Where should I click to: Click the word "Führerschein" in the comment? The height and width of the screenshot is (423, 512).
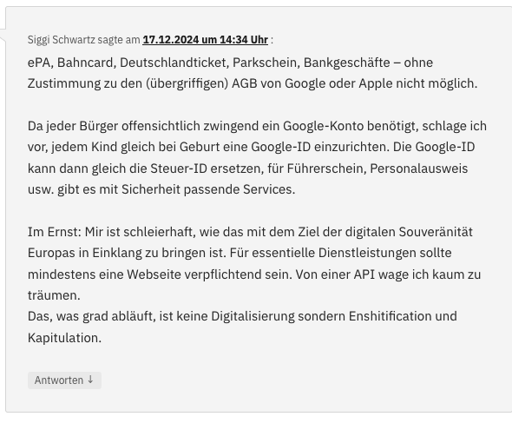tap(326, 169)
